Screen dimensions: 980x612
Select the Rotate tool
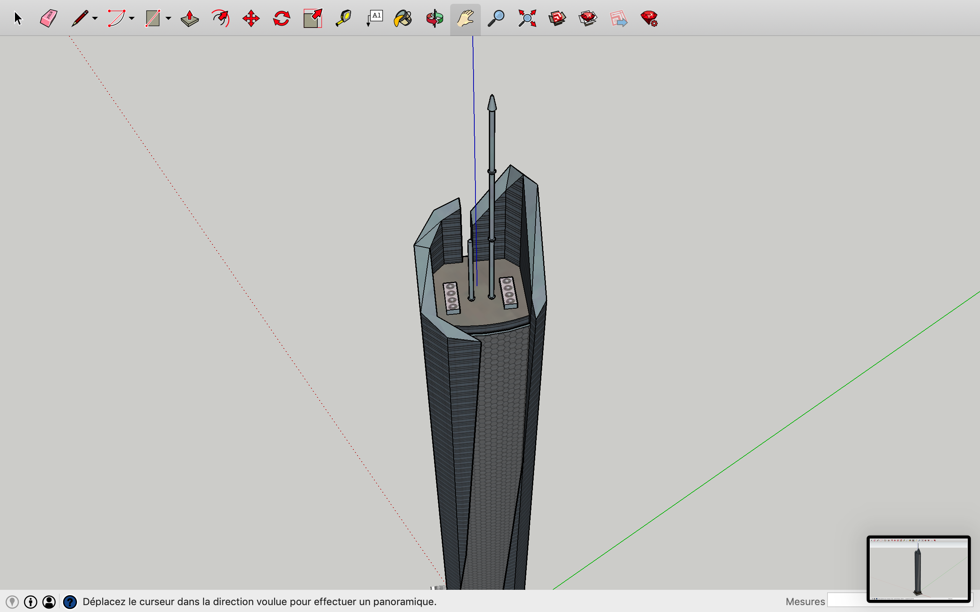pyautogui.click(x=281, y=18)
